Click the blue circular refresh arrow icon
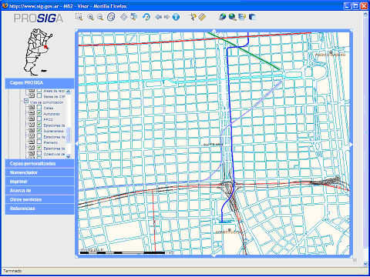 coord(146,17)
